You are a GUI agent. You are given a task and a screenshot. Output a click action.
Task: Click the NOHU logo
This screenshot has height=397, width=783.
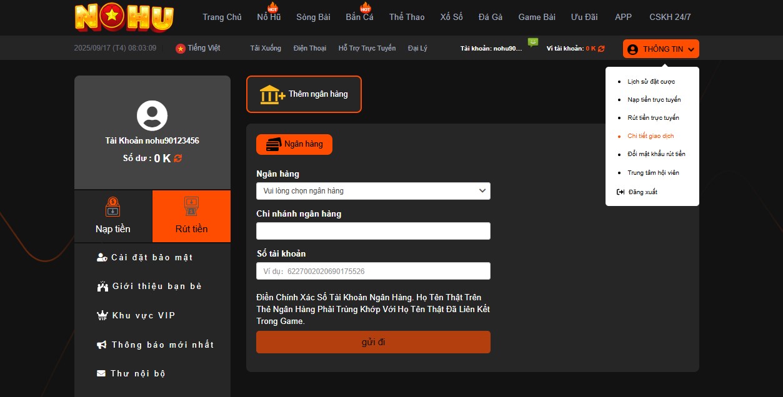point(124,17)
